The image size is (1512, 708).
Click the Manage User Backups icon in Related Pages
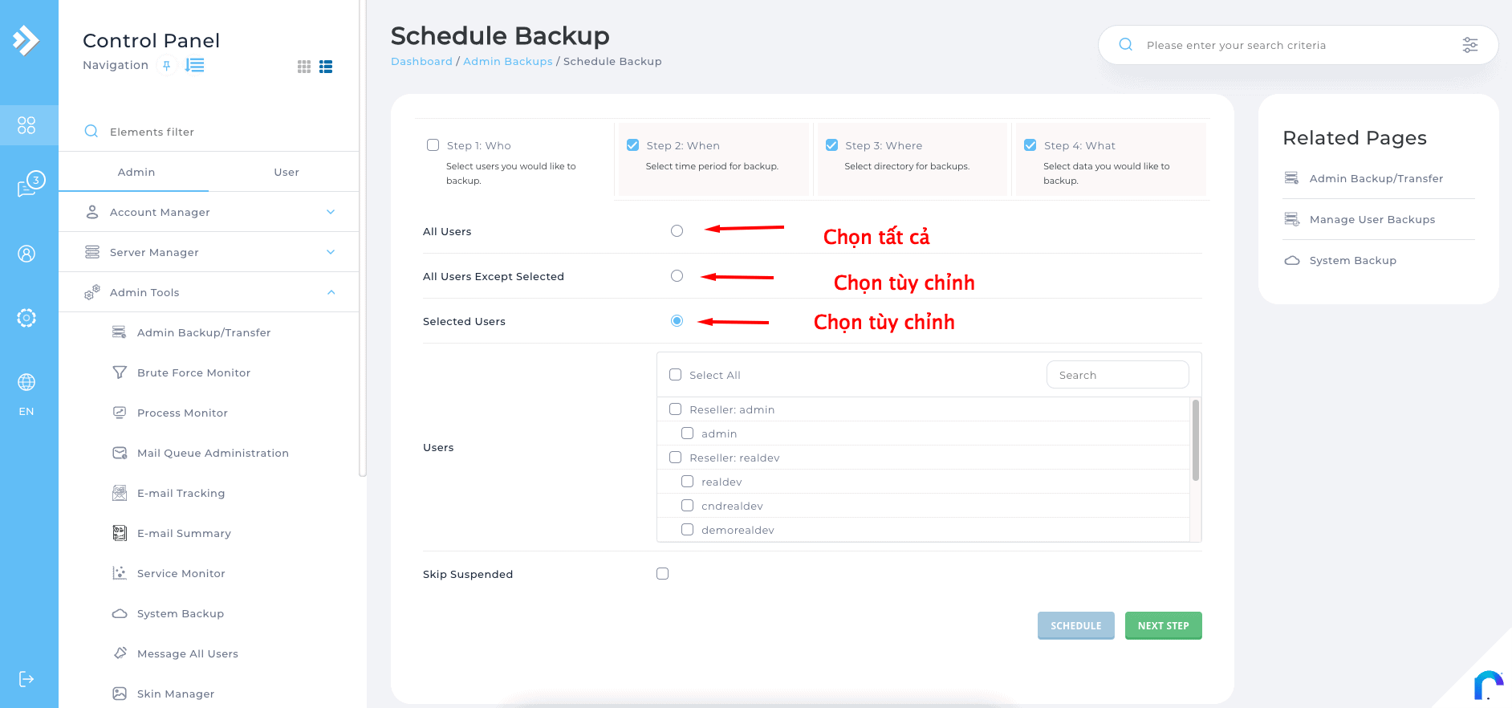coord(1292,219)
